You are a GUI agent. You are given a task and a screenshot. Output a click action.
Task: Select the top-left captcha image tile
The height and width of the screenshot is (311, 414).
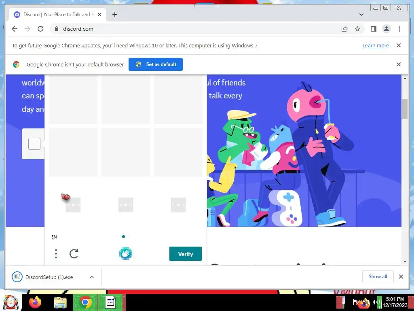coord(73,100)
